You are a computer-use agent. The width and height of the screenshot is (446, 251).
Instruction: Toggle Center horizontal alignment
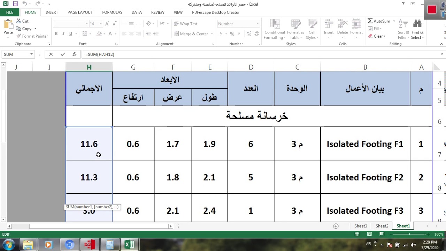pos(131,34)
